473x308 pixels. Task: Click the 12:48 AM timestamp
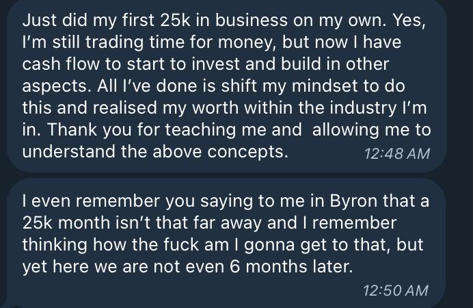(397, 153)
